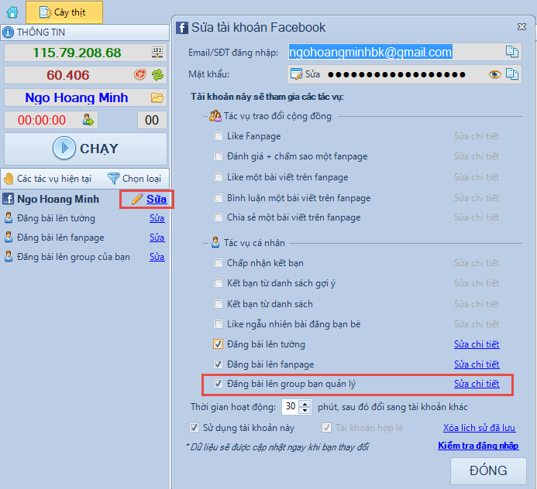Enable Đánh giá + chấm sao một fanpage
Screen dimensions: 537x489
click(218, 156)
